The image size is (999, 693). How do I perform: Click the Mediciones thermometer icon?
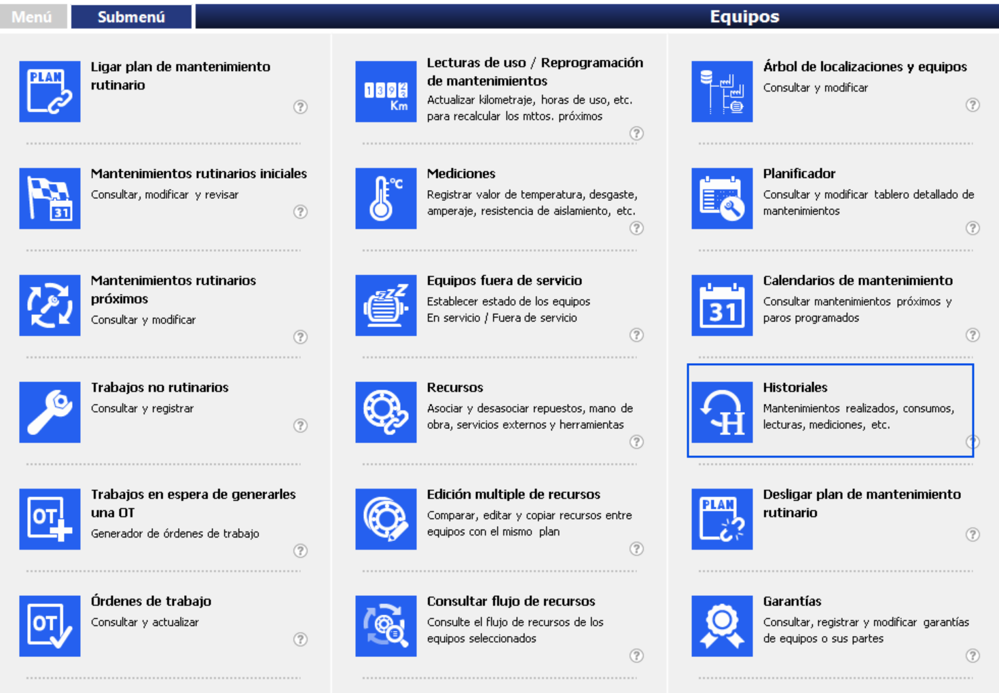[x=386, y=198]
